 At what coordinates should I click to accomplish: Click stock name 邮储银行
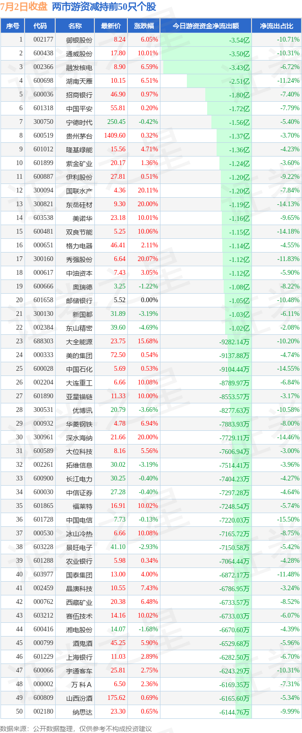pos(79,301)
